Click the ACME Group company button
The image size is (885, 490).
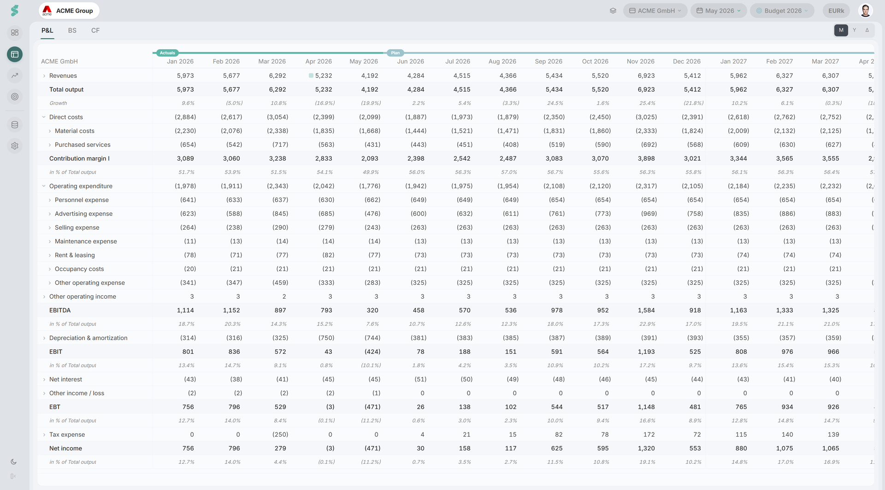pos(69,11)
